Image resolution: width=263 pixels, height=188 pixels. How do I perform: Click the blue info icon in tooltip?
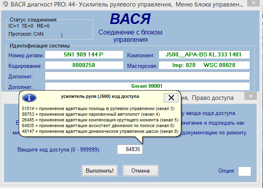[29, 98]
